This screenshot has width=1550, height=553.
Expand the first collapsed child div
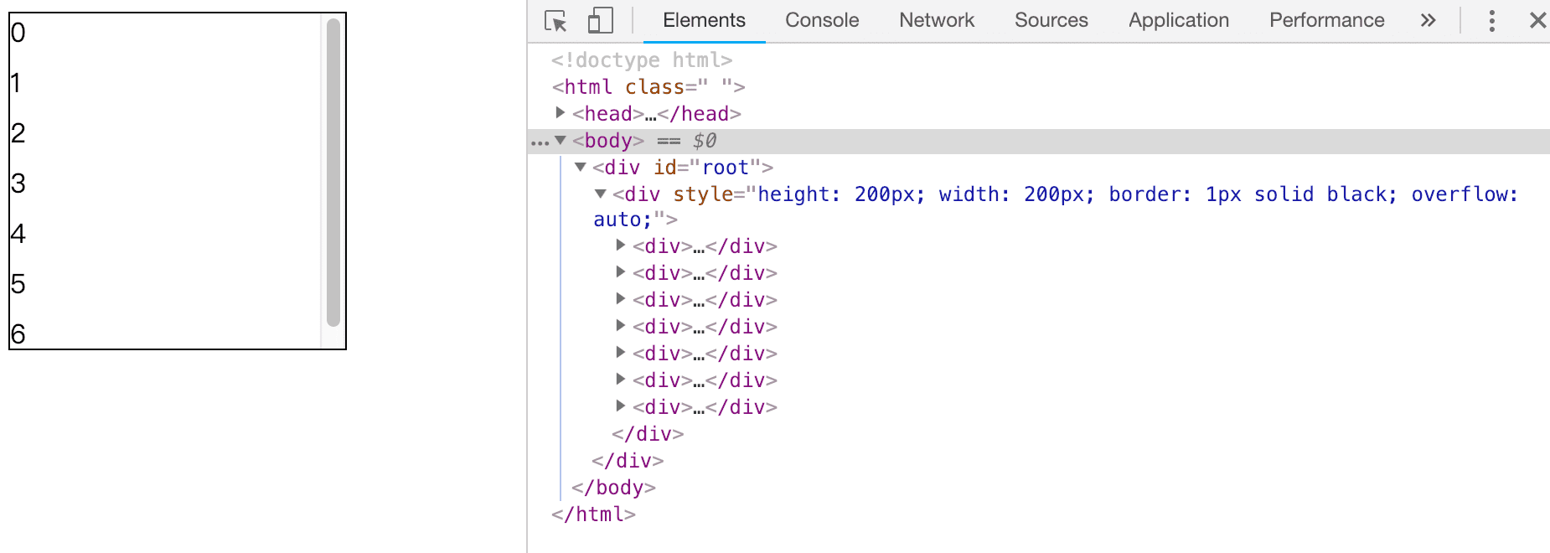point(620,245)
